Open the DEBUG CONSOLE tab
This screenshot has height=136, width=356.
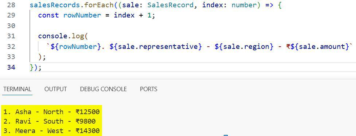tap(103, 89)
